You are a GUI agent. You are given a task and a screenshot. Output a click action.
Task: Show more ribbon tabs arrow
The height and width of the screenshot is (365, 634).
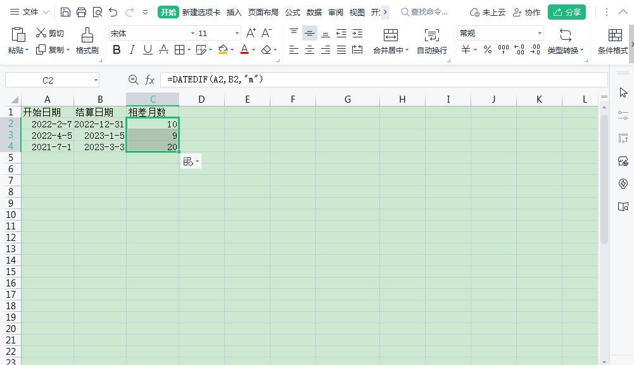pyautogui.click(x=385, y=12)
